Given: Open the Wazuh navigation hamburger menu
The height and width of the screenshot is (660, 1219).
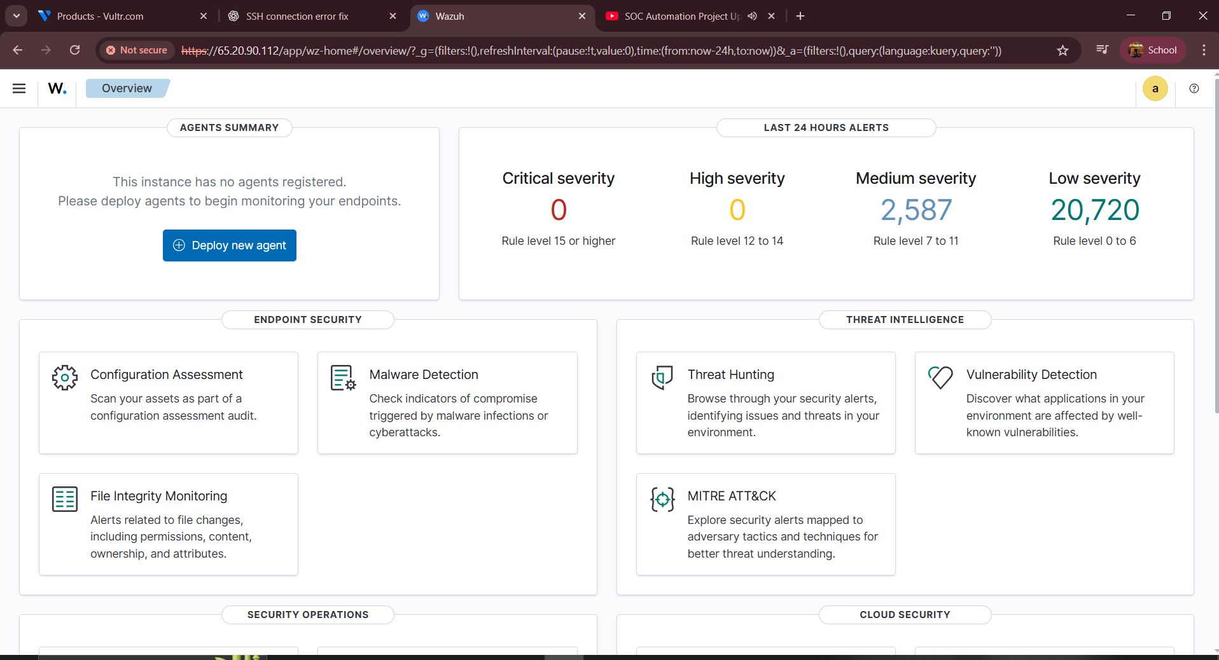Looking at the screenshot, I should pyautogui.click(x=19, y=88).
